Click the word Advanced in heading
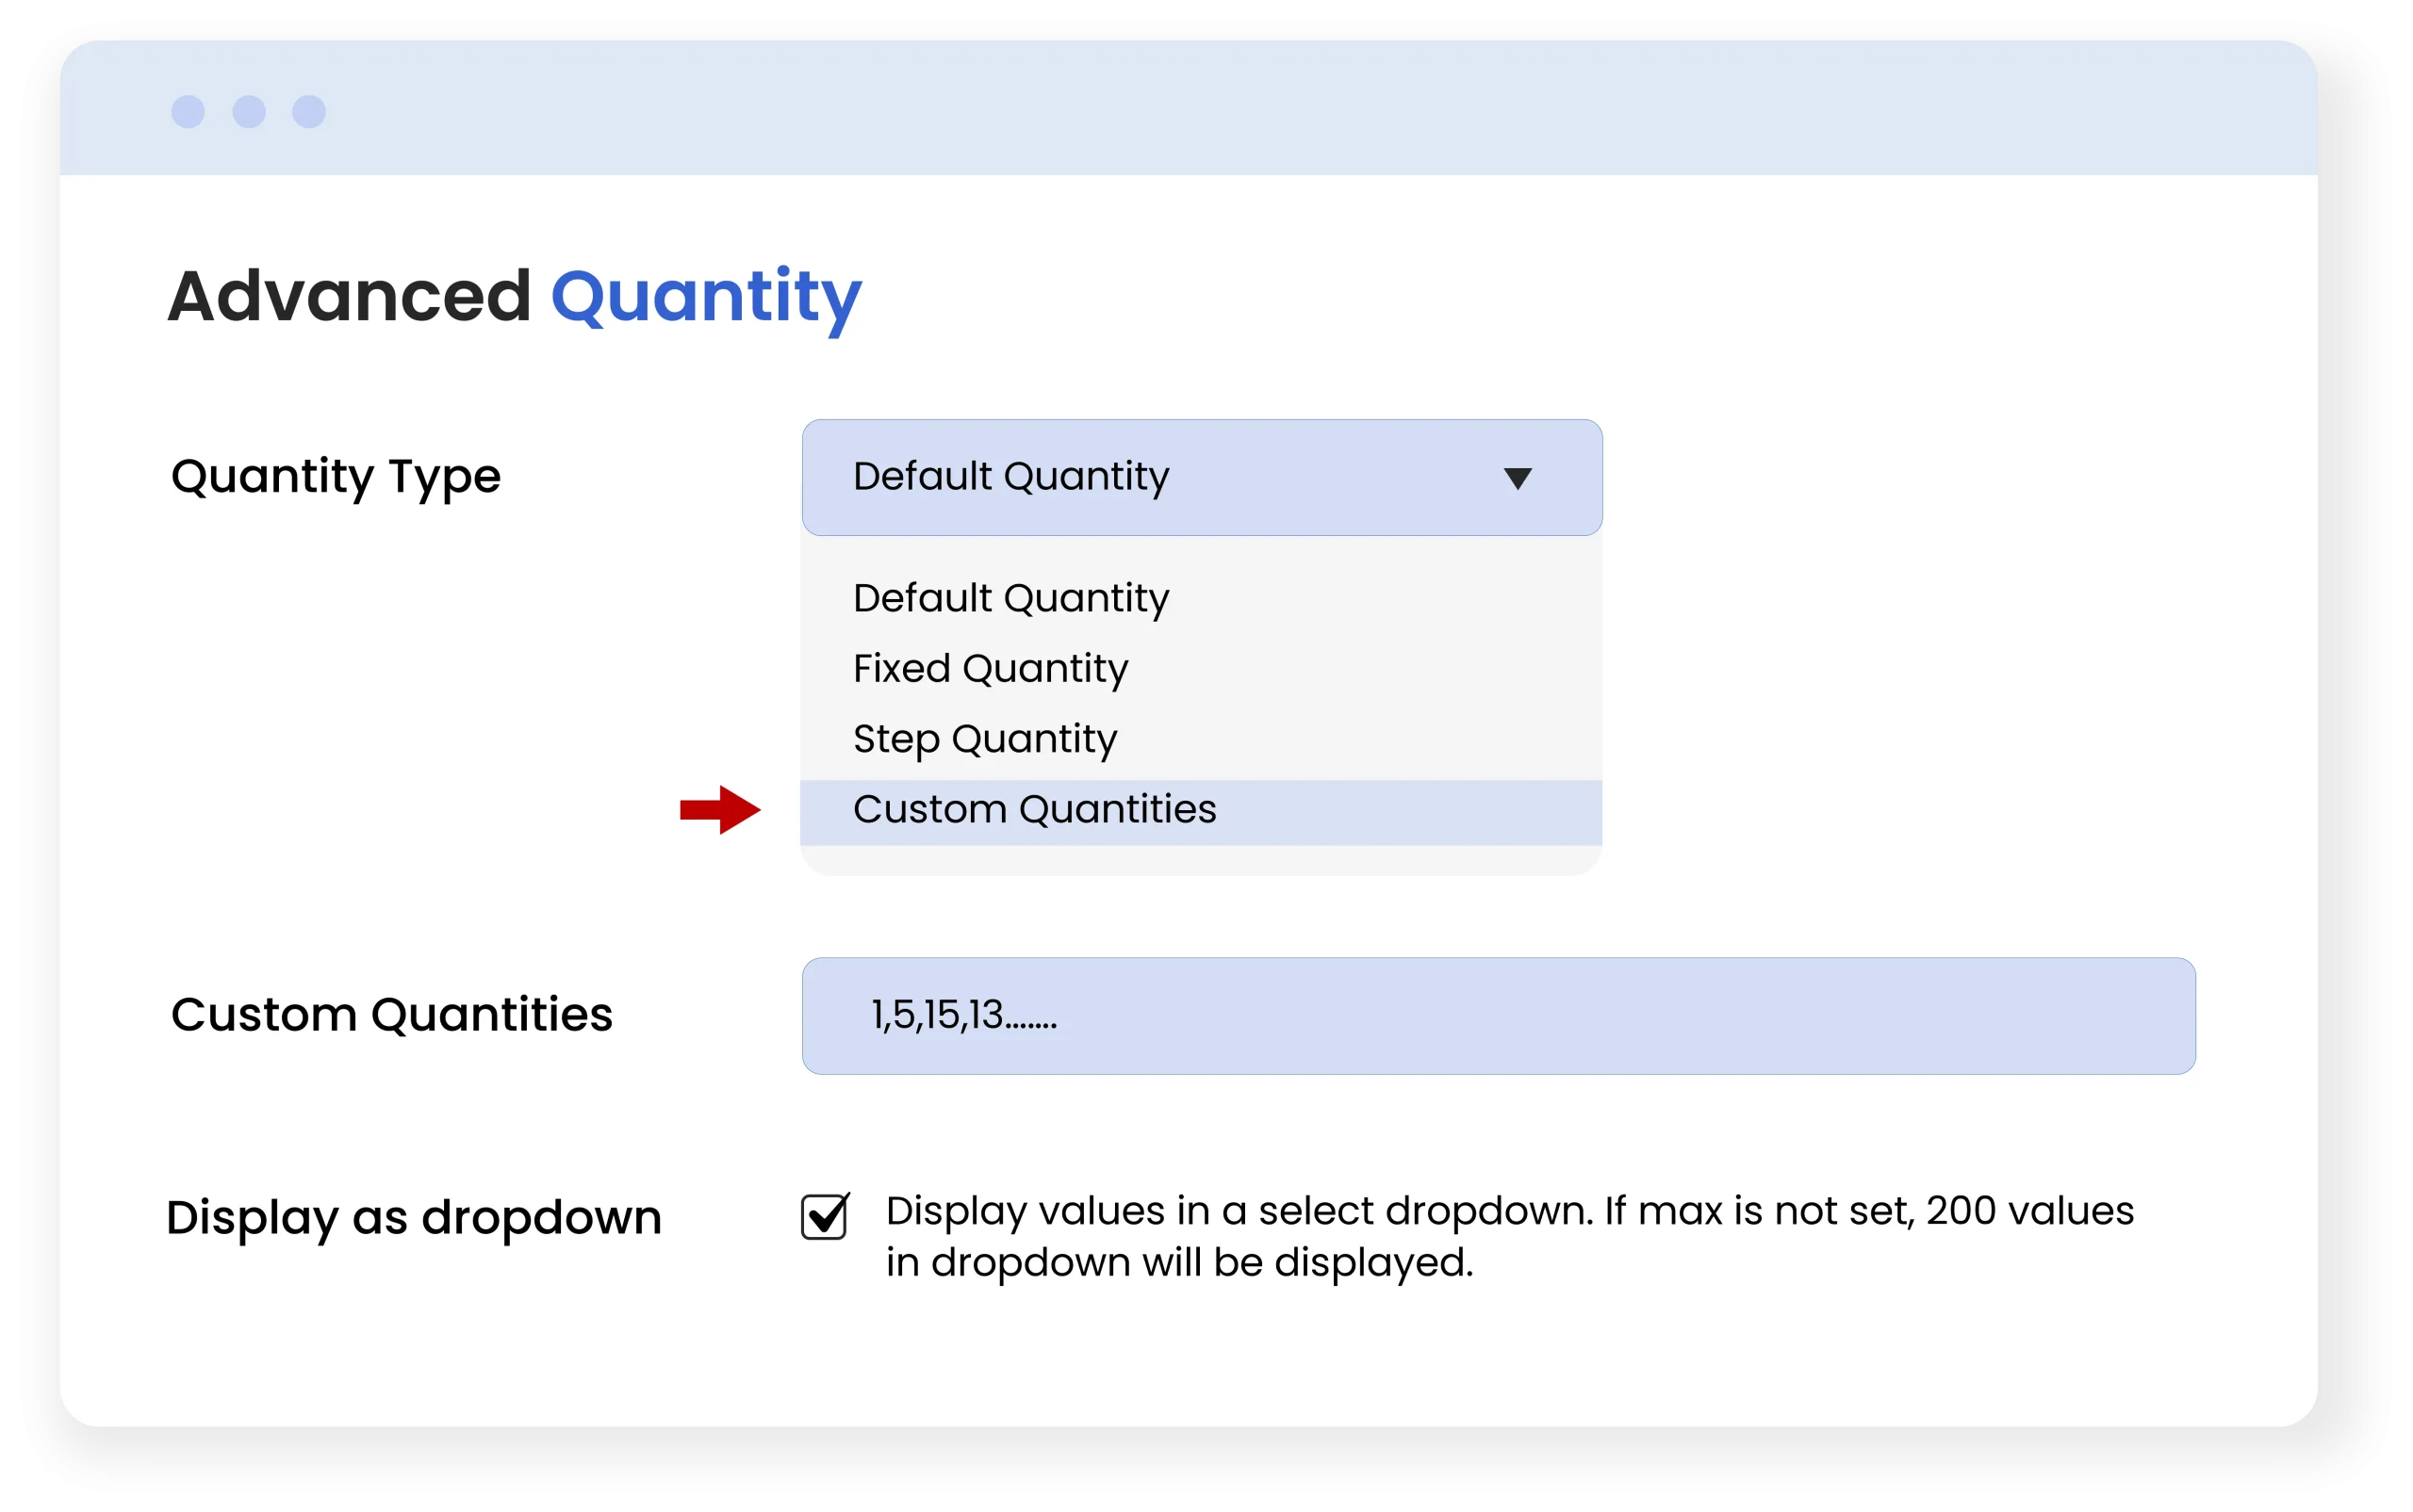This screenshot has height=1512, width=2413. coord(348,296)
